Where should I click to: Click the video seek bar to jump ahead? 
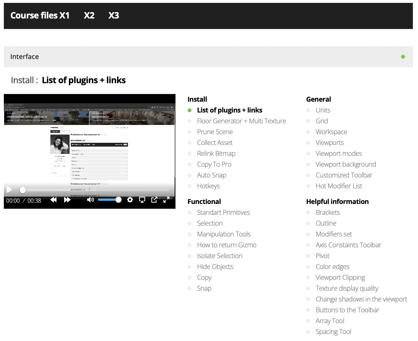96,190
